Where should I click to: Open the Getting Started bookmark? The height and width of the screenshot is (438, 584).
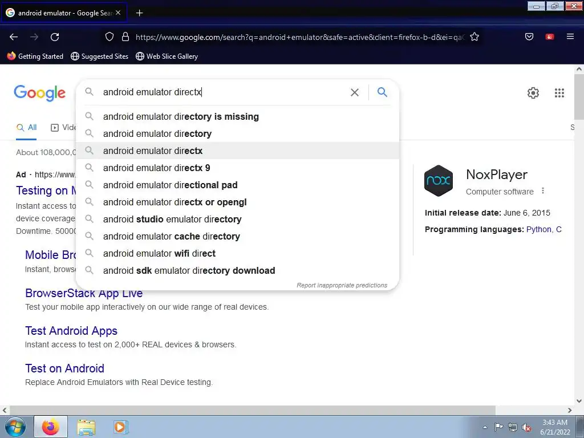tap(35, 56)
